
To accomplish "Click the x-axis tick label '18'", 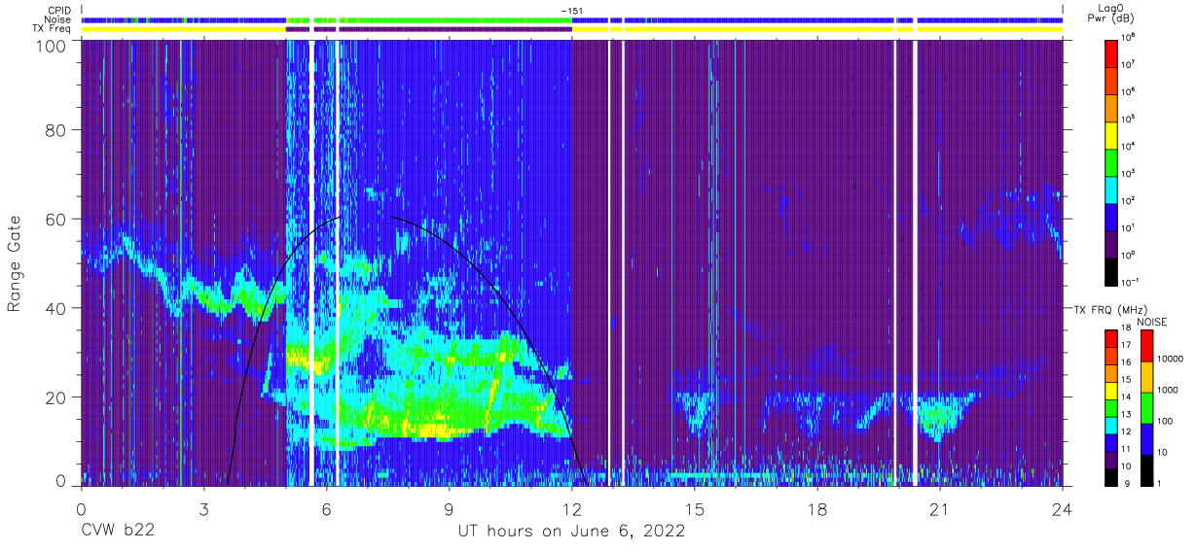I will [817, 507].
